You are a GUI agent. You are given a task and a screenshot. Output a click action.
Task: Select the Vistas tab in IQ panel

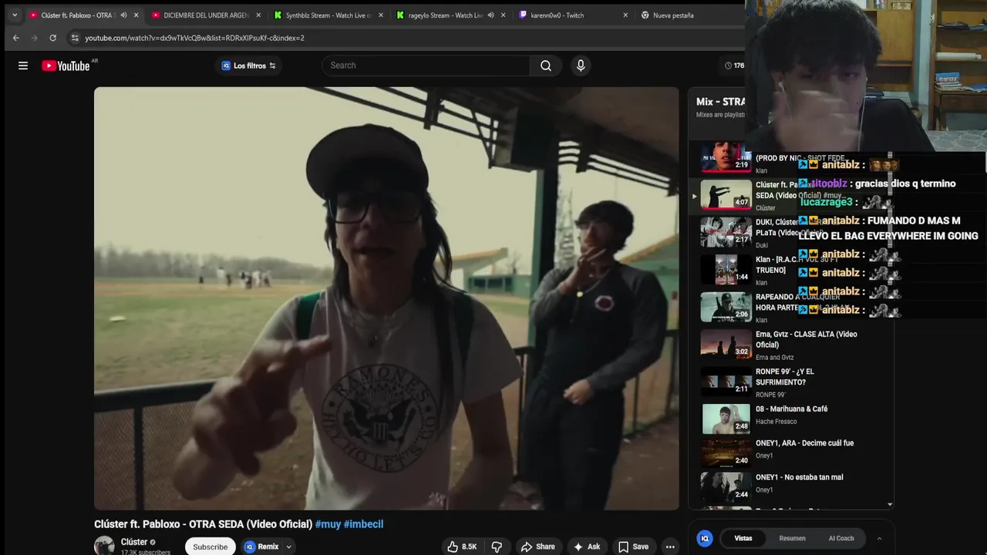(x=743, y=539)
